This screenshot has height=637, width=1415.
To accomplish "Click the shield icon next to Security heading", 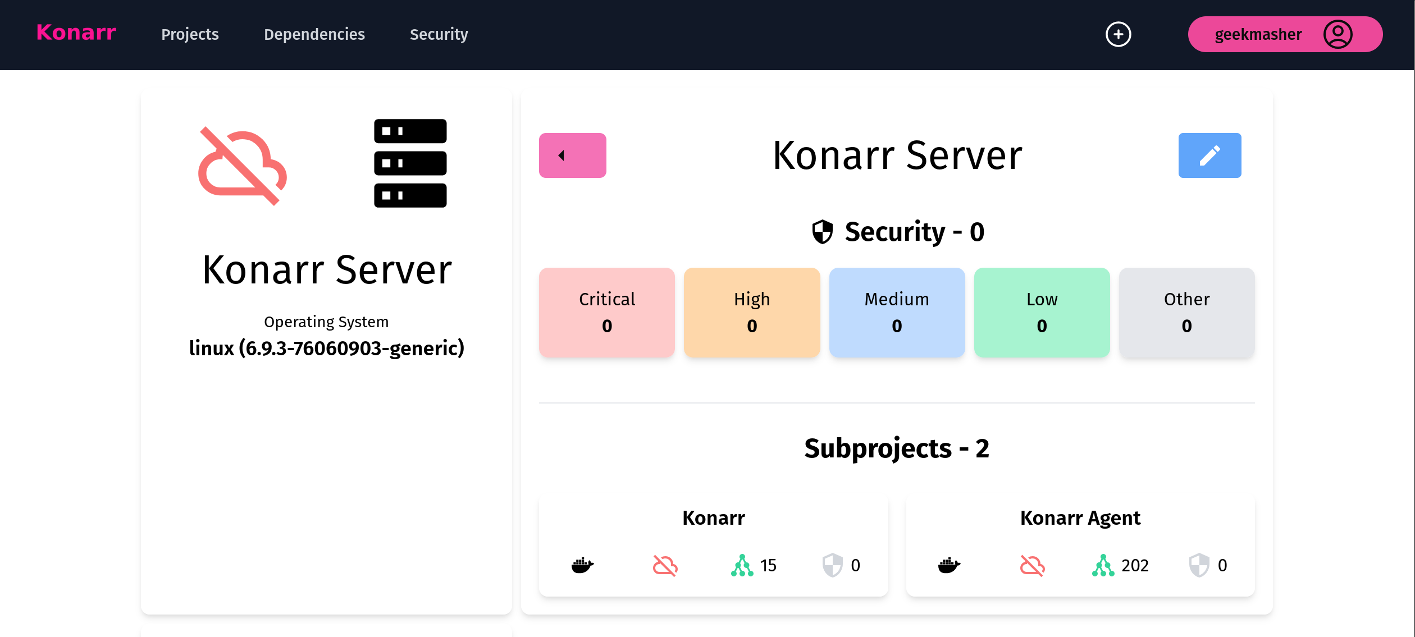I will click(x=823, y=231).
